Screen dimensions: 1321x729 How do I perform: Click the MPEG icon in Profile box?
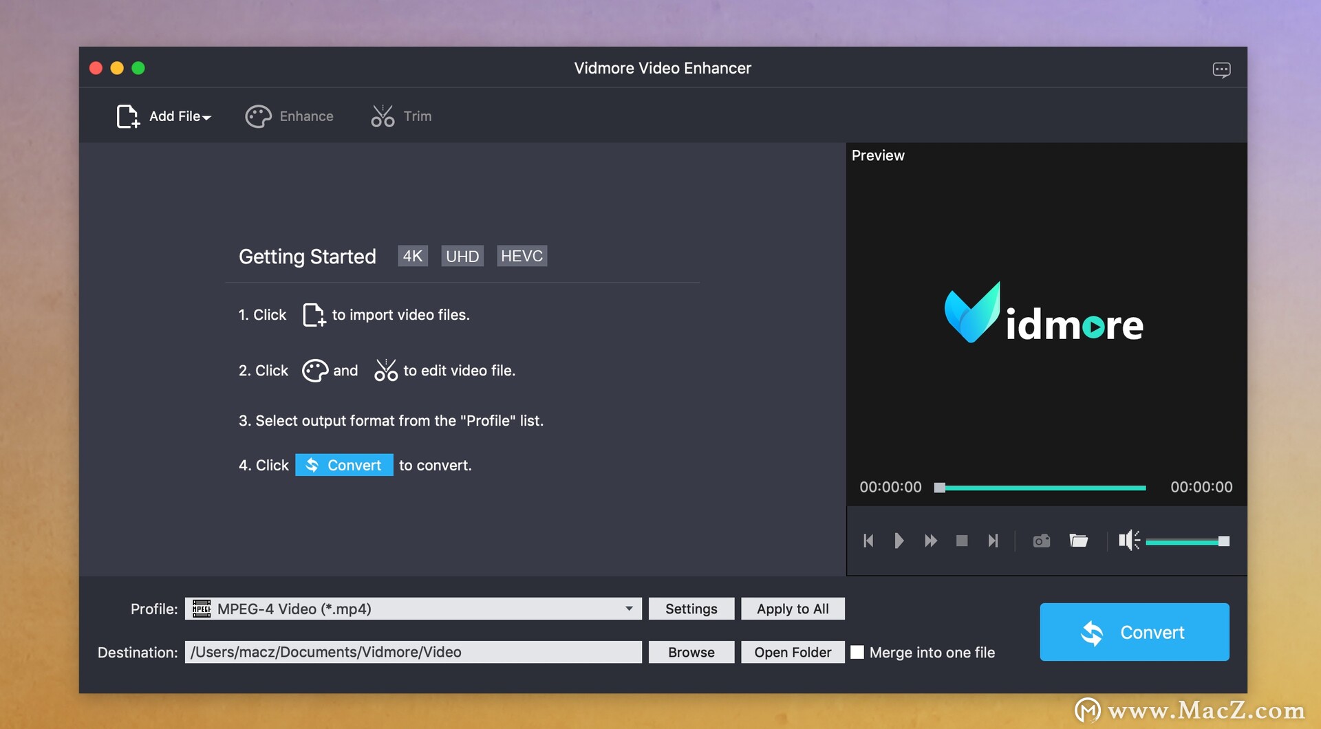(202, 609)
